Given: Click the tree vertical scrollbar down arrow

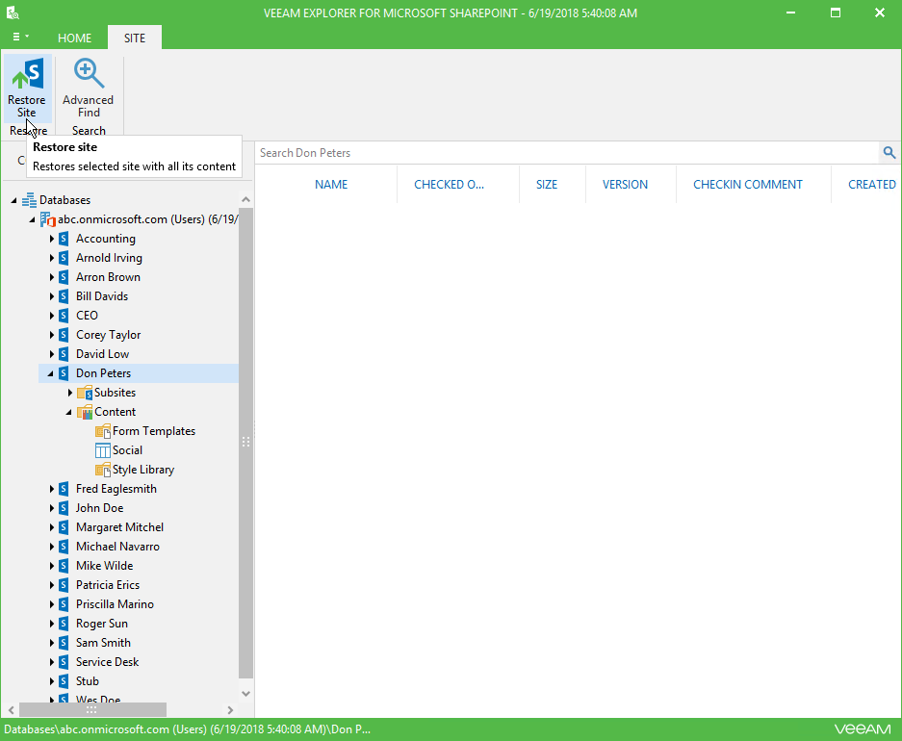Looking at the screenshot, I should coord(245,693).
